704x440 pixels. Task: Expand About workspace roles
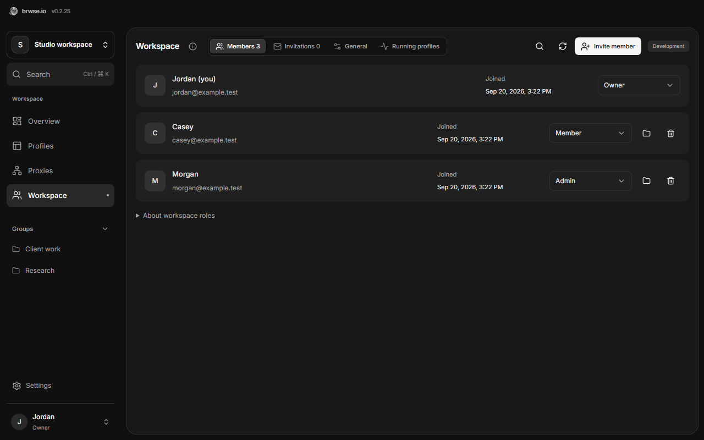[175, 216]
